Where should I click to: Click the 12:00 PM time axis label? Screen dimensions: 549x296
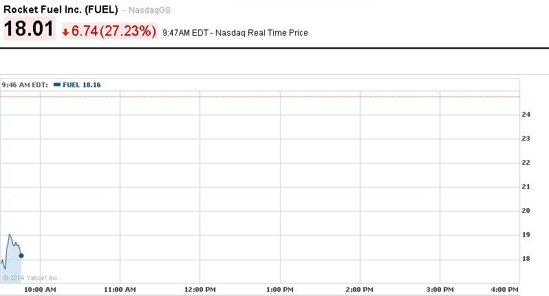200,291
